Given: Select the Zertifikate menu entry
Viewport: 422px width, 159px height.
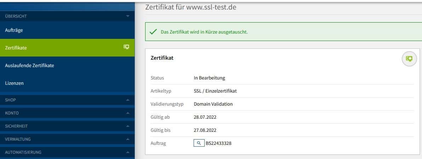Looking at the screenshot, I should 16,48.
